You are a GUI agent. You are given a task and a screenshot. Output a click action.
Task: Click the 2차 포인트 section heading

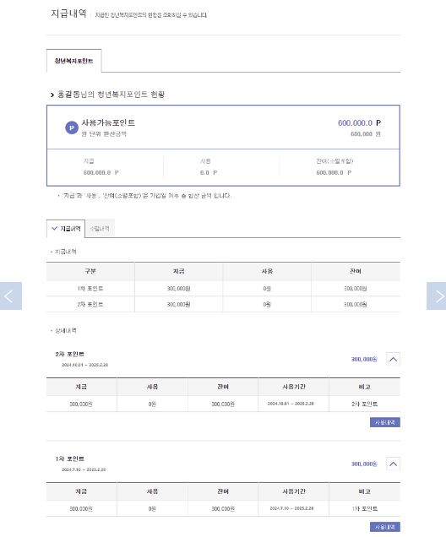pos(69,354)
